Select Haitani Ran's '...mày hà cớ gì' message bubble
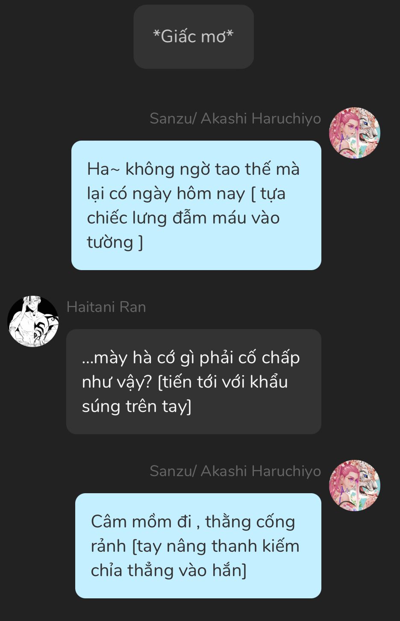Screen dimensions: 400x621 click(x=194, y=382)
